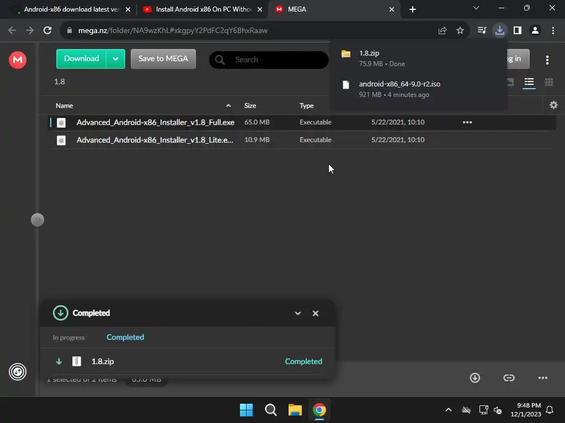
Task: Close the YouTube Install Android x86 tab
Action: [x=260, y=9]
